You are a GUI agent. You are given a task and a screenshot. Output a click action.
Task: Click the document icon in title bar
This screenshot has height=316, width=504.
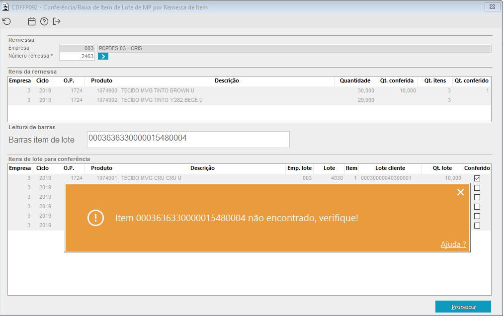point(5,7)
